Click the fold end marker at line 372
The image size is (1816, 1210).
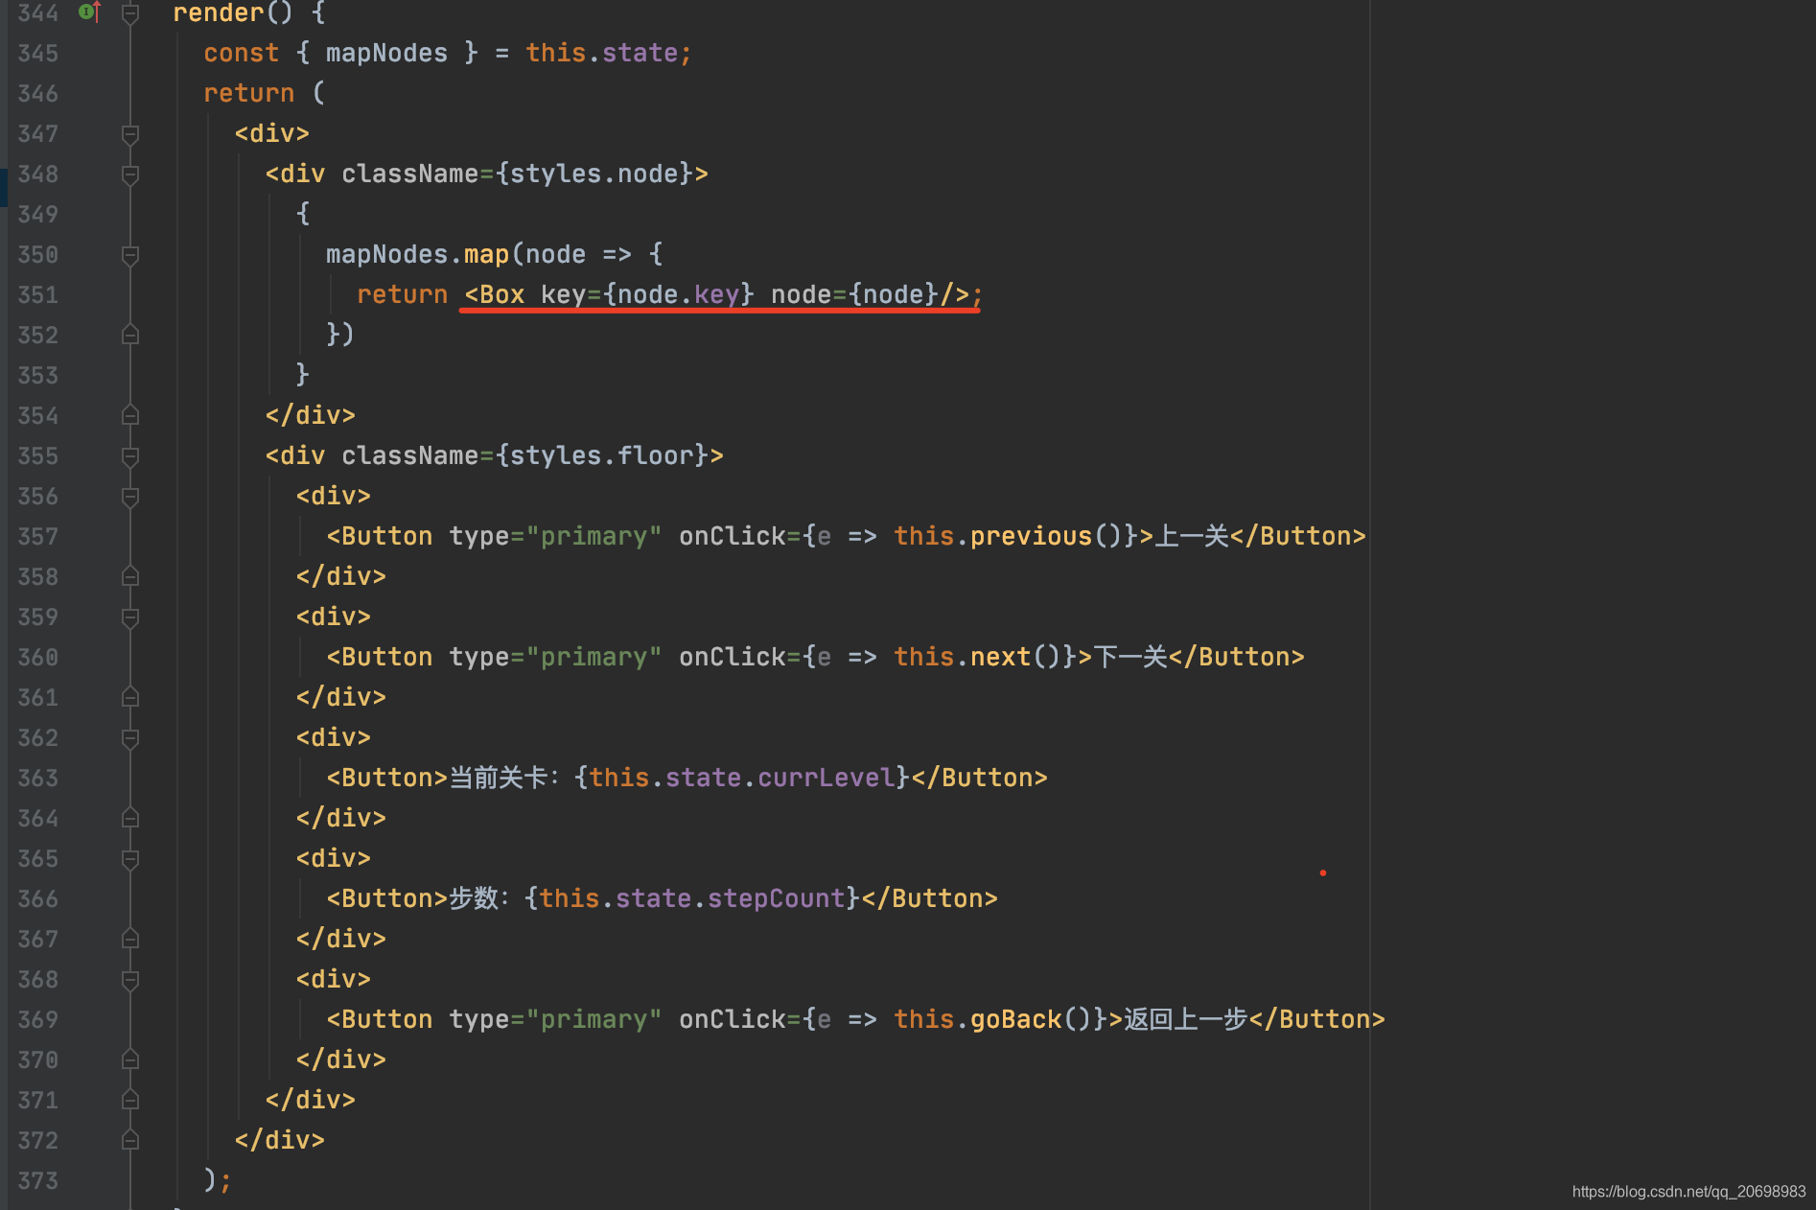pyautogui.click(x=130, y=1140)
